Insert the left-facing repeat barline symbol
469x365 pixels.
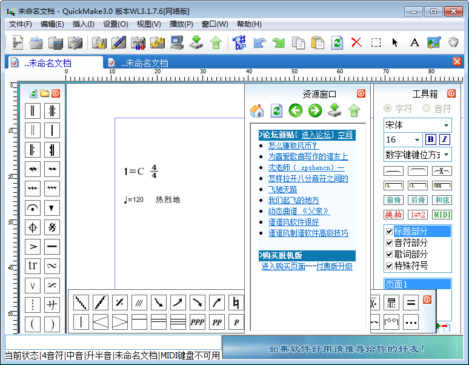point(52,150)
